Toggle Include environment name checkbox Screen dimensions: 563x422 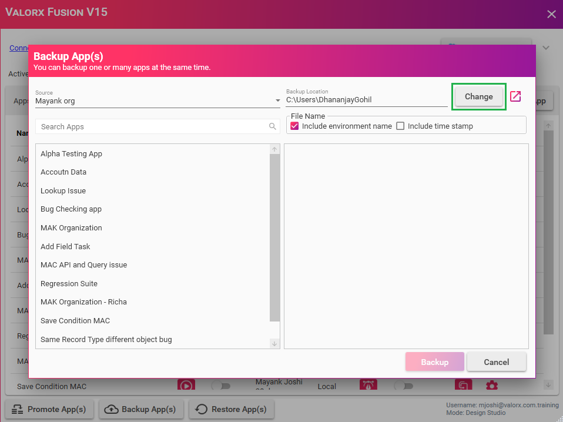click(x=294, y=126)
